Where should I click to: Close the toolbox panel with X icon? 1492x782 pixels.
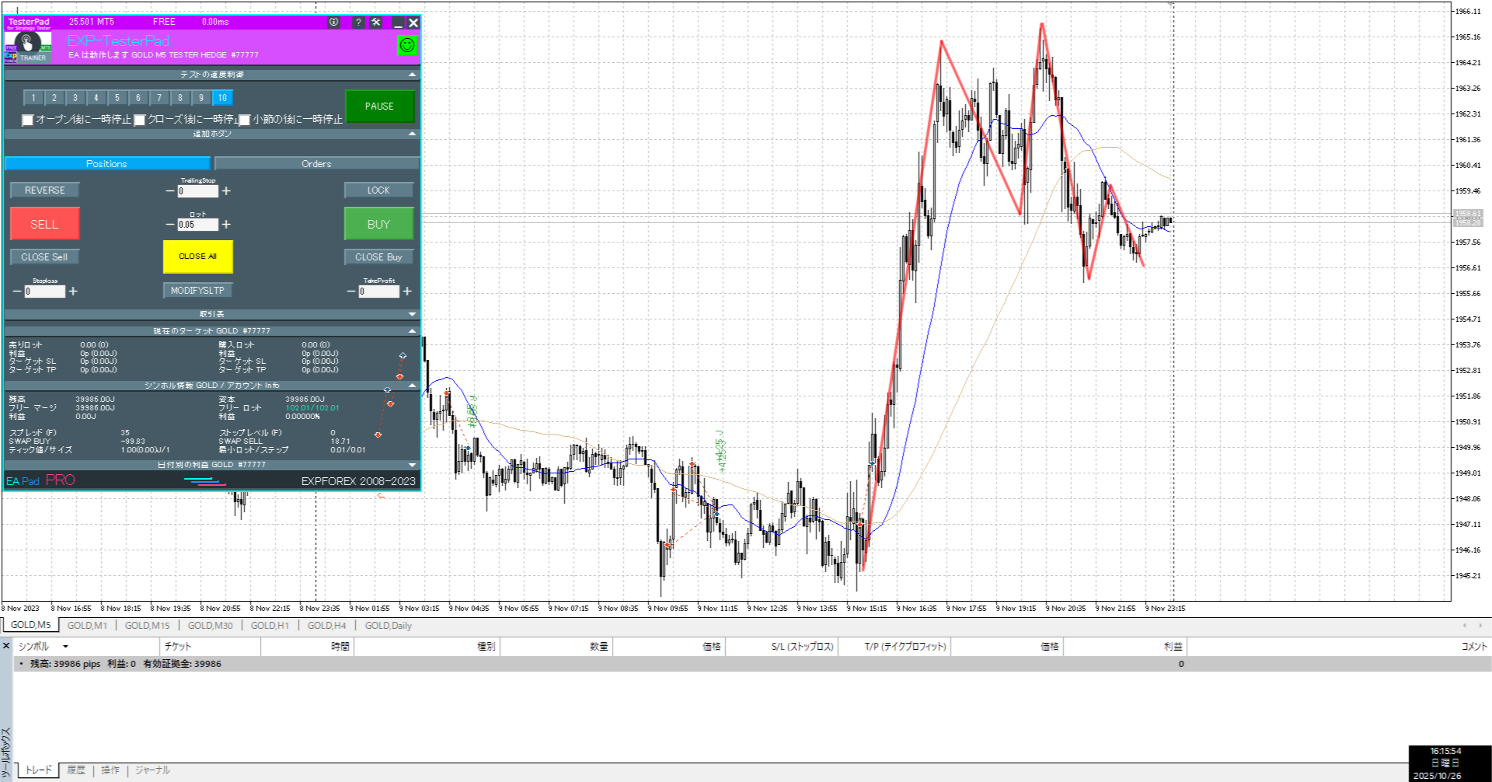pos(6,646)
